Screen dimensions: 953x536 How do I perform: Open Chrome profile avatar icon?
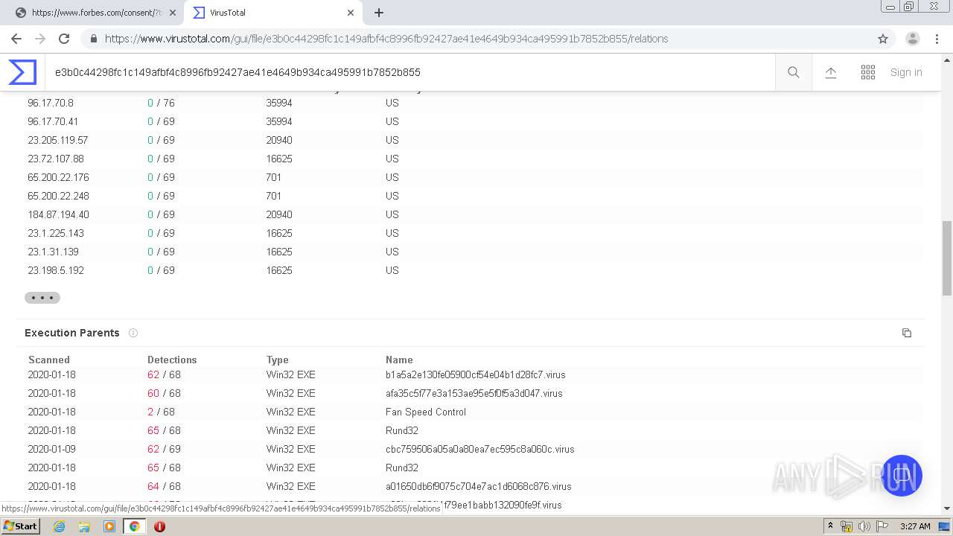point(913,39)
